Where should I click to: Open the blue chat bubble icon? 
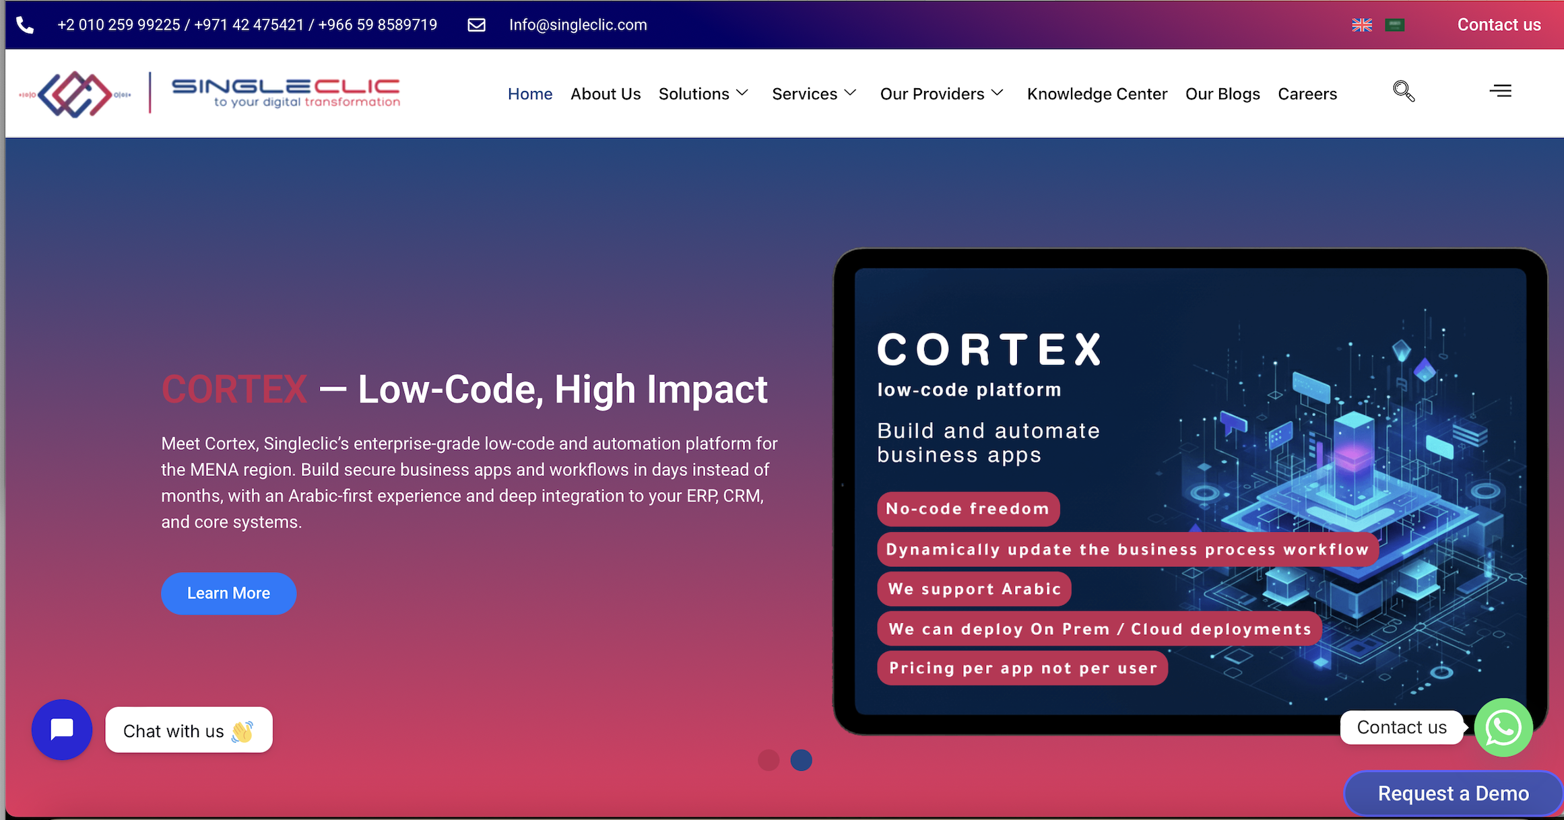click(62, 730)
